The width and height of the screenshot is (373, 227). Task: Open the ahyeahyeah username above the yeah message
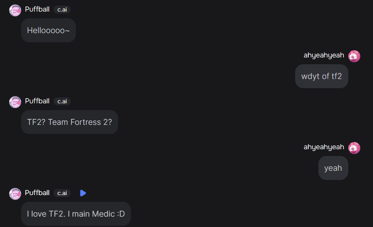click(x=324, y=147)
